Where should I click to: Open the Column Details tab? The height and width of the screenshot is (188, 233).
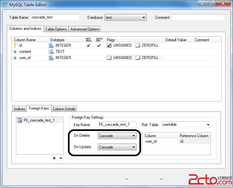(64, 109)
